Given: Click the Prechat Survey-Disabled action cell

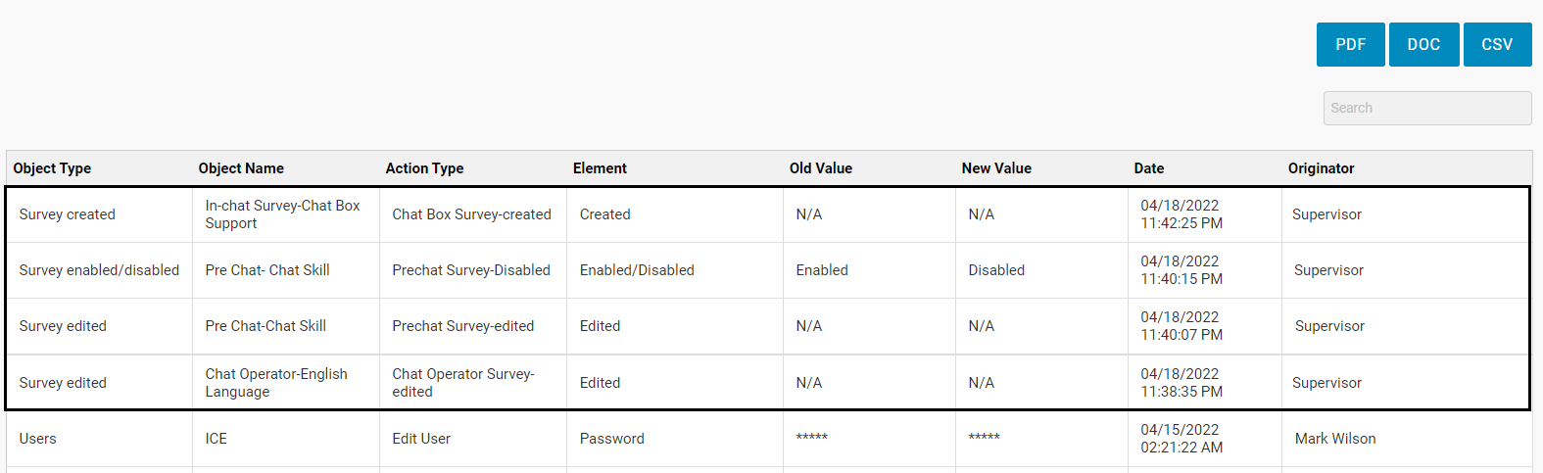Looking at the screenshot, I should [x=471, y=270].
